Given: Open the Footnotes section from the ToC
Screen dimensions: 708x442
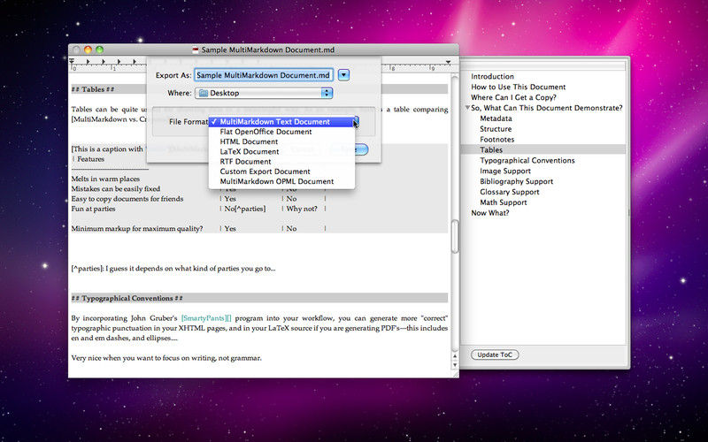Looking at the screenshot, I should [496, 140].
